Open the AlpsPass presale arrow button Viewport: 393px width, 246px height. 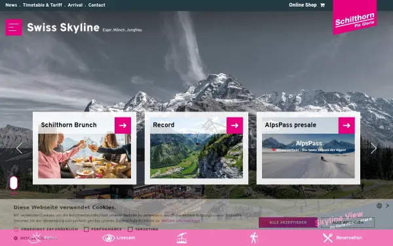click(346, 125)
